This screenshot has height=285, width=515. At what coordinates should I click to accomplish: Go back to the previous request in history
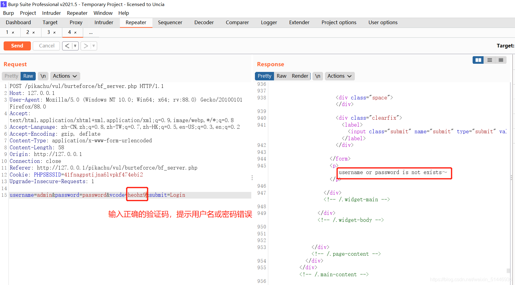(x=67, y=46)
